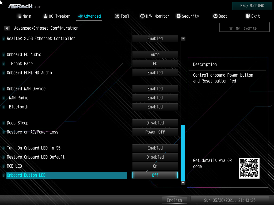
Task: Go to the Security tab
Action: pos(188,16)
